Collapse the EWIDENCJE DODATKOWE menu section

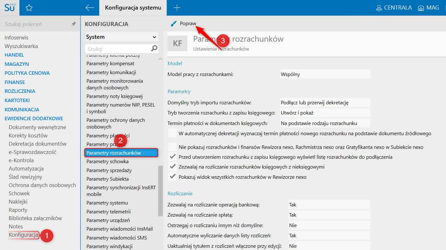[x=34, y=118]
